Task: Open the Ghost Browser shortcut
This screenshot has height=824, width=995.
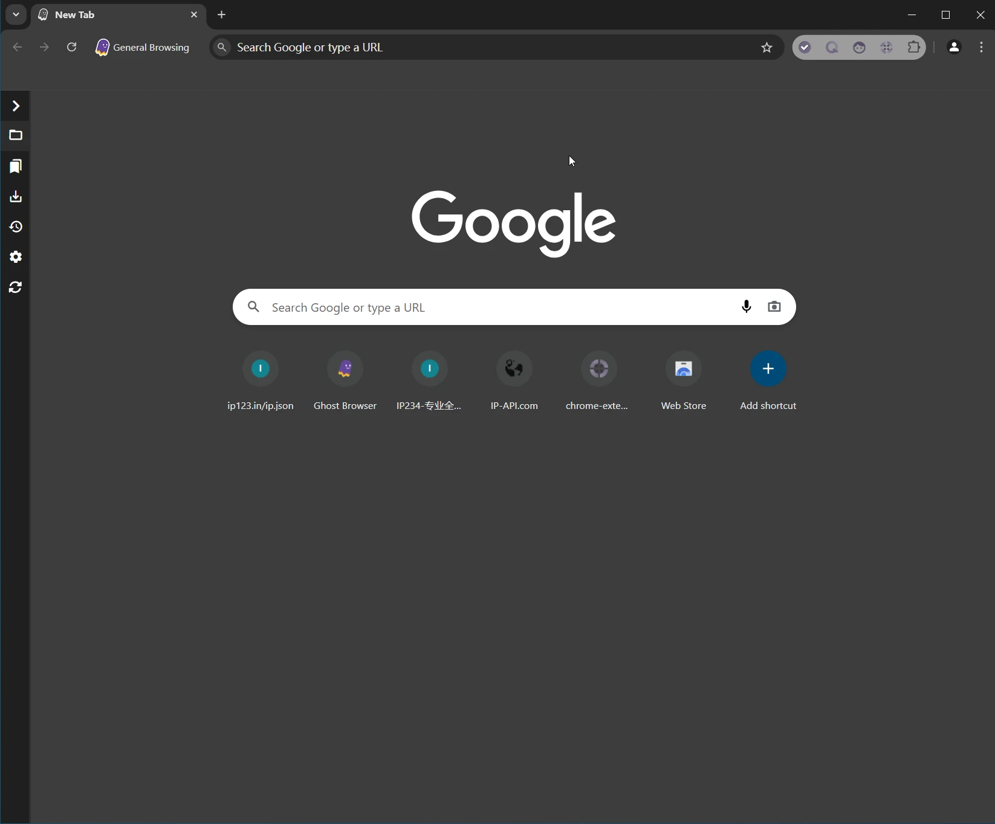Action: click(345, 381)
